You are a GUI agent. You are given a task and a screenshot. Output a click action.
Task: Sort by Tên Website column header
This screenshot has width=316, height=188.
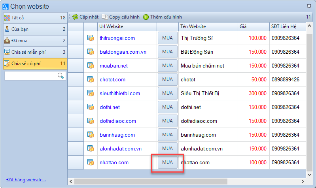pyautogui.click(x=208, y=26)
